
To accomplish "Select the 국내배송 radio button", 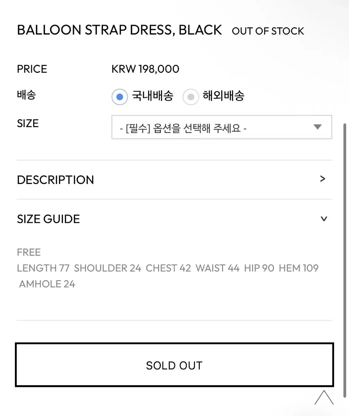I will 120,97.
